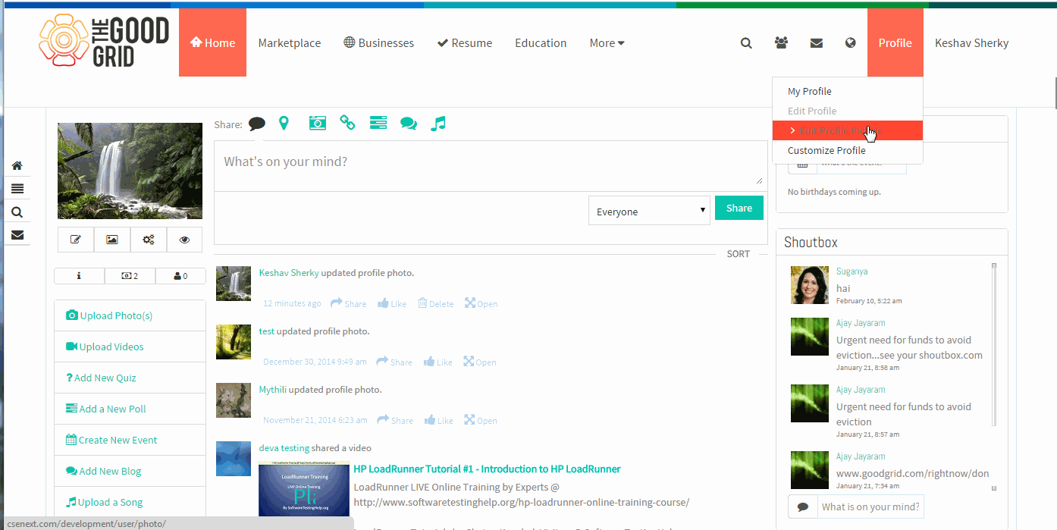Select the camera photo share icon
The height and width of the screenshot is (530, 1057).
[317, 123]
